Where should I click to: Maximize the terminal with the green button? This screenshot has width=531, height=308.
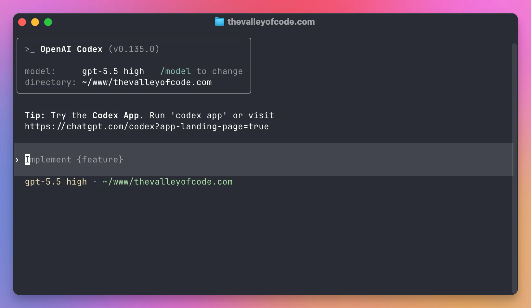pos(48,22)
